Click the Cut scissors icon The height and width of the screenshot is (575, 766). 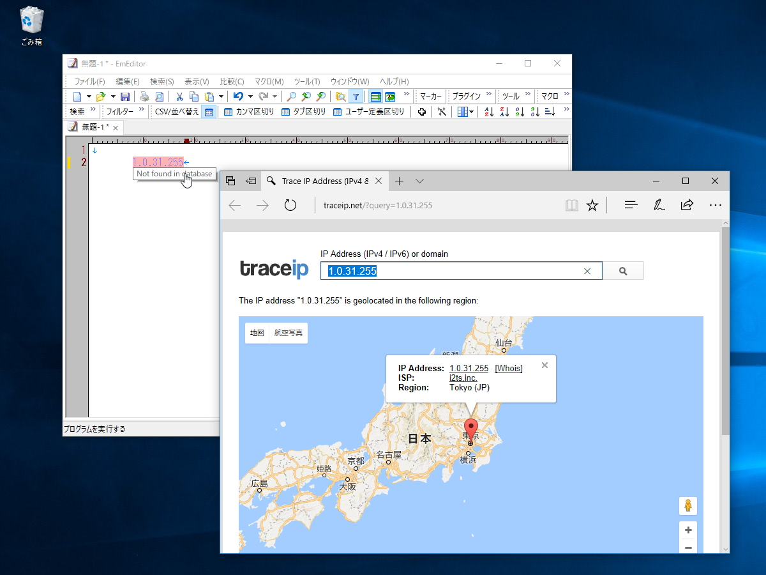pos(179,96)
